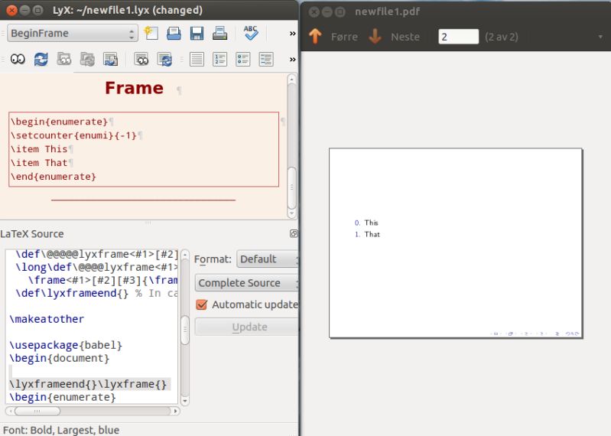Screen dimensions: 611x436
Task: Click the PDF page showing the enumerated list
Action: pyautogui.click(x=456, y=243)
